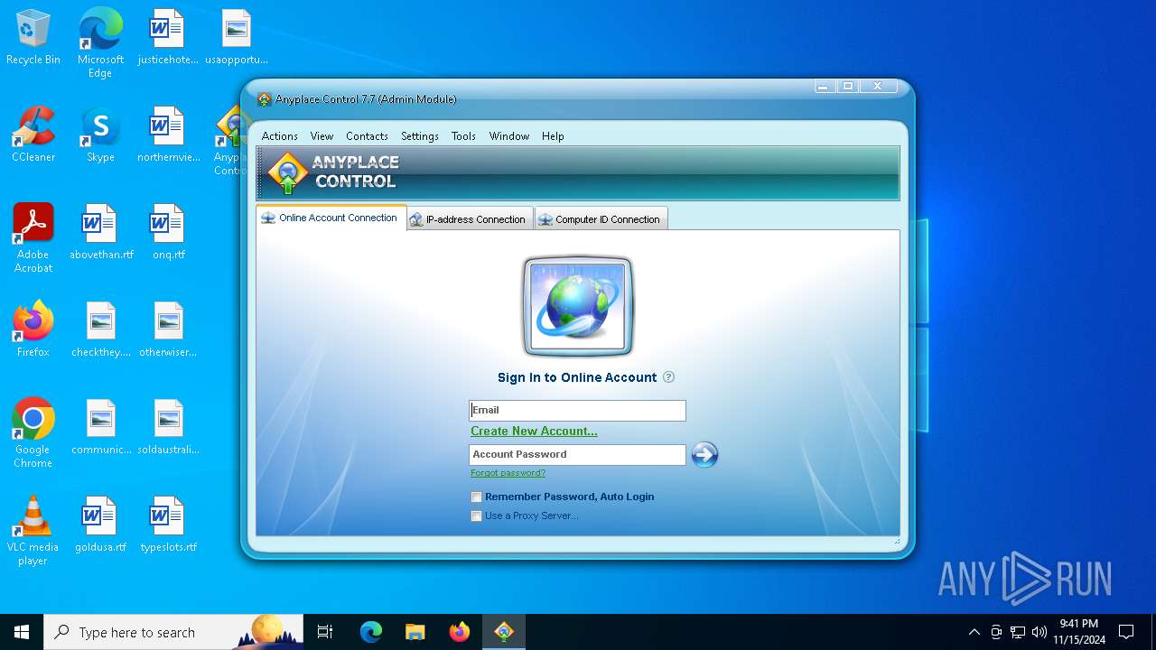Open the Contacts menu
Viewport: 1156px width, 650px height.
click(x=367, y=136)
